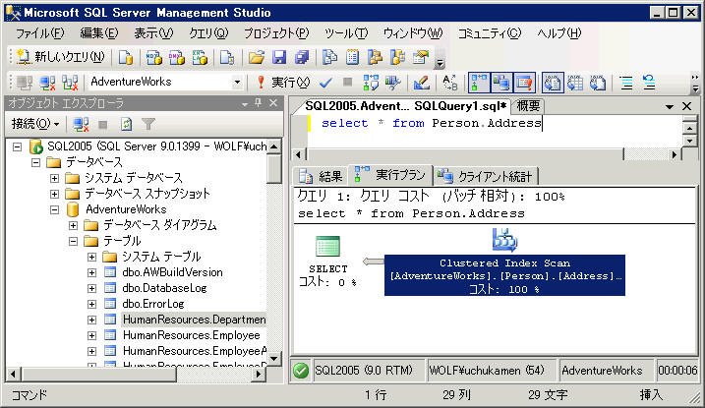Image resolution: width=705 pixels, height=408 pixels.
Task: Toggle Results to Text option
Action: 553,83
